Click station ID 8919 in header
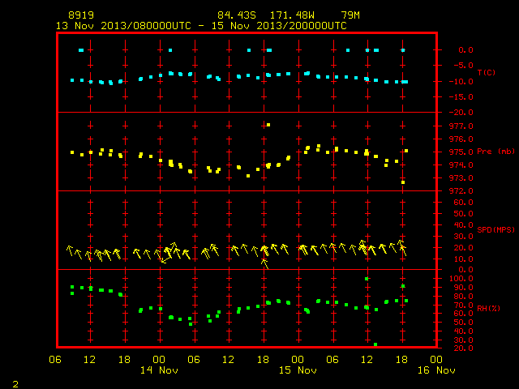 [x=81, y=15]
